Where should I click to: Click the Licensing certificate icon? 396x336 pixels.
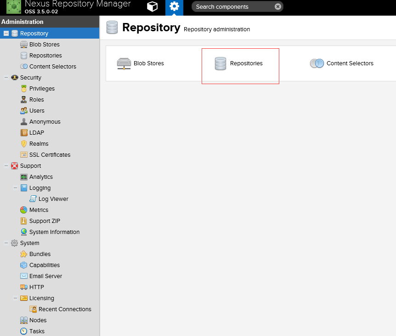[x=24, y=298]
